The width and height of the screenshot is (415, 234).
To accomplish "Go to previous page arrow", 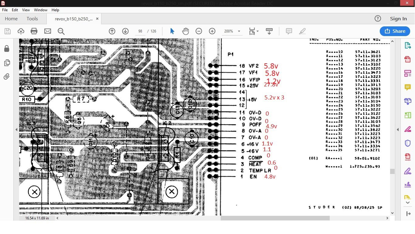I will (112, 31).
